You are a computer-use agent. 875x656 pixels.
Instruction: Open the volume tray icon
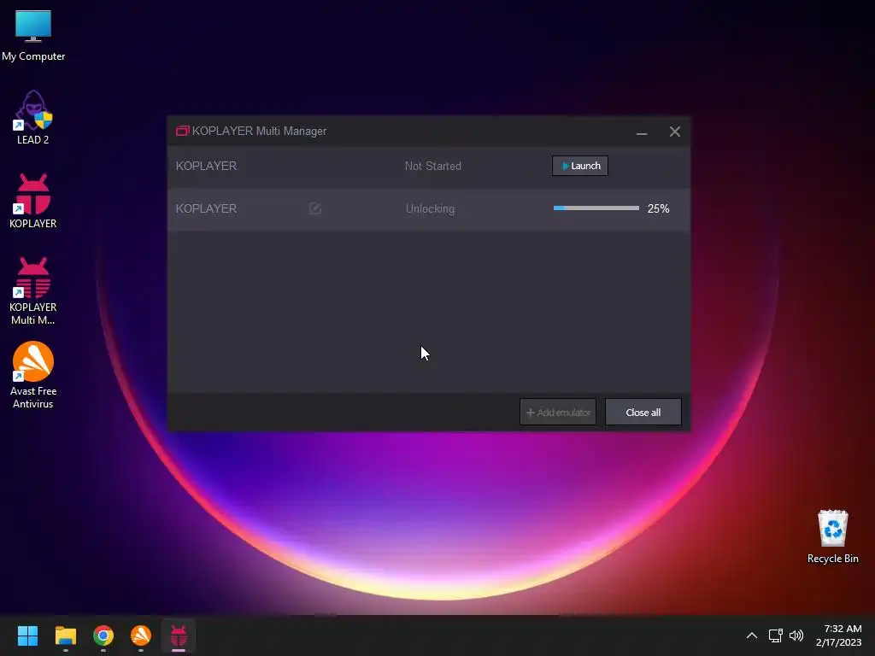point(796,635)
